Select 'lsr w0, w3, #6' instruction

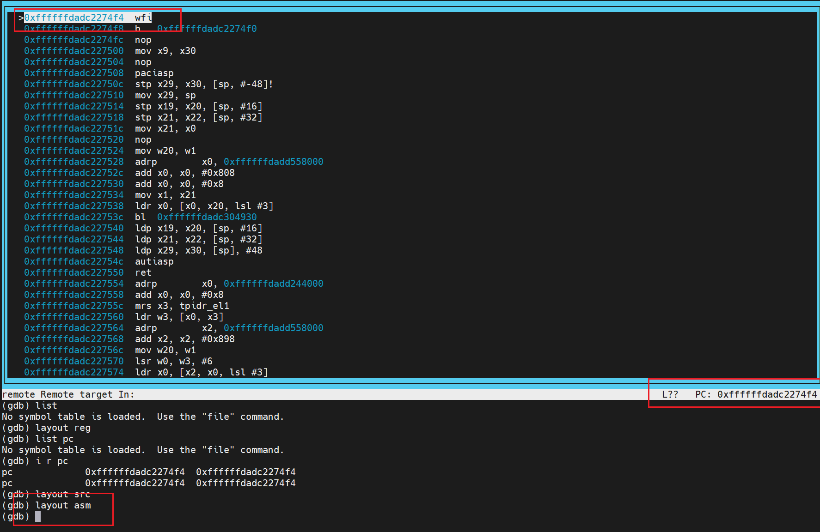click(x=174, y=361)
